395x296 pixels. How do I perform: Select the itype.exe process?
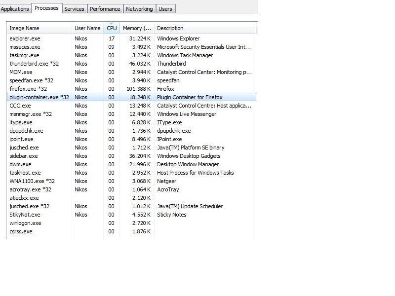(x=131, y=122)
